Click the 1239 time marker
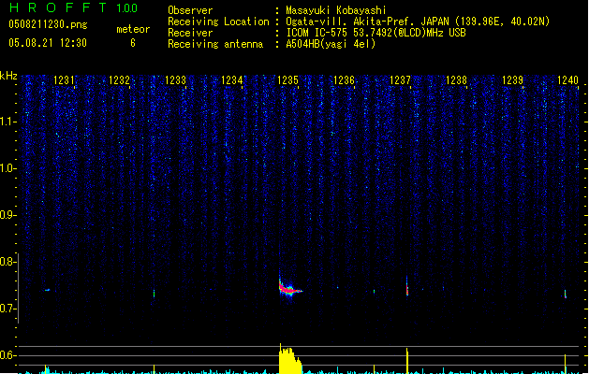The image size is (589, 374). [513, 80]
